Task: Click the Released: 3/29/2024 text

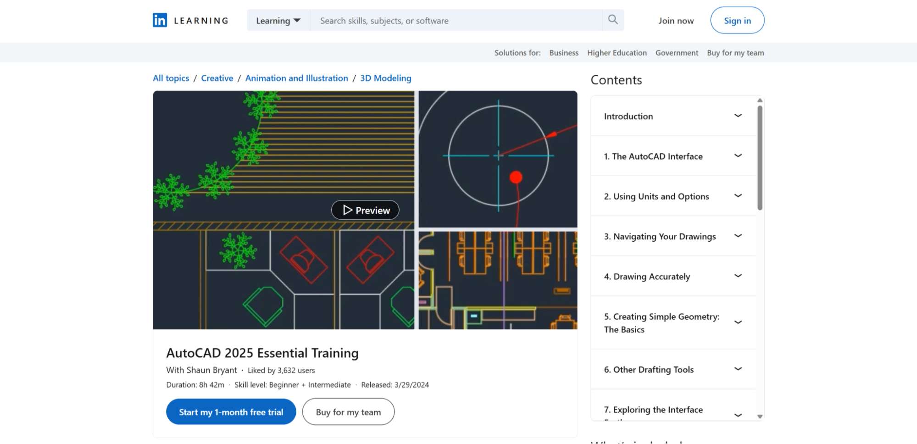Action: [395, 385]
